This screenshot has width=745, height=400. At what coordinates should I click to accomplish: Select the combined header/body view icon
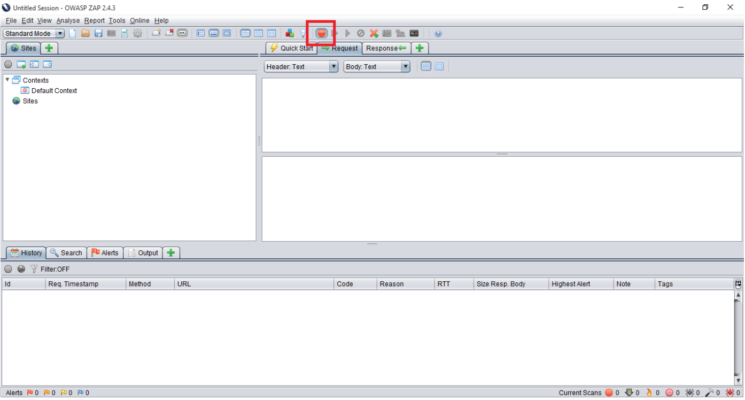coord(439,67)
